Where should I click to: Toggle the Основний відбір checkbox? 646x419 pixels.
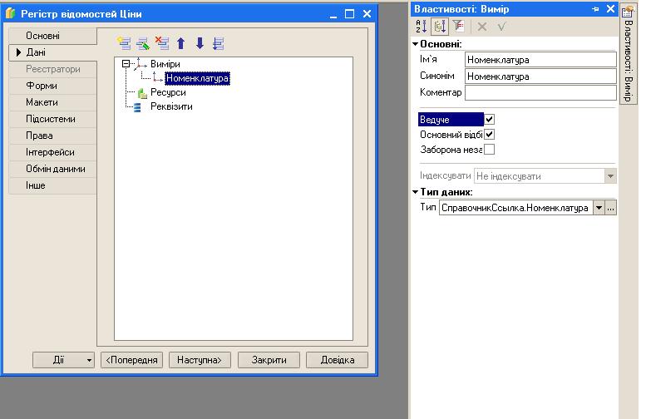[x=489, y=135]
